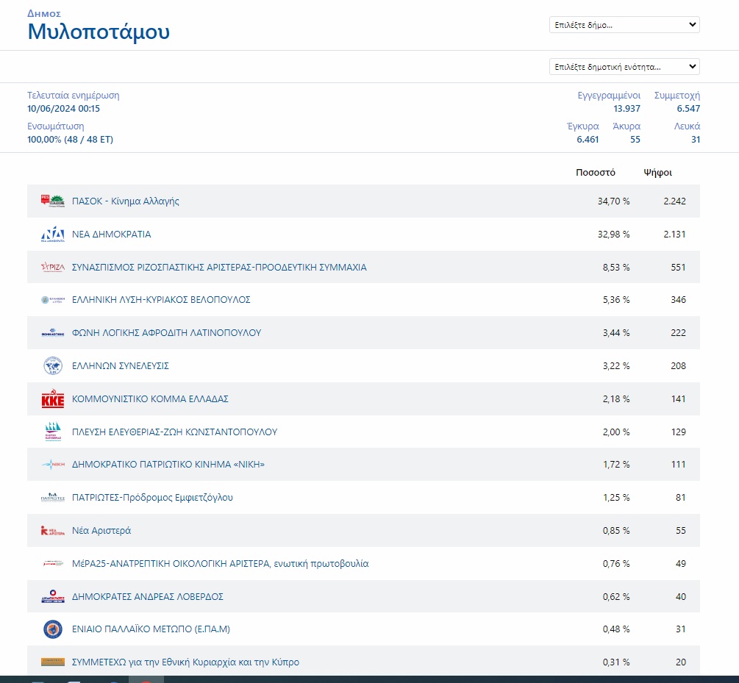
Task: Open 'ΣΥΝΑΣΠΙΣΜΟΣ ΡΙΖΟΣΠΑΣΤΙΚΗΣ ΑΡΙΣΤΕΡΑΣ-ΠΡΟΟΔΕΥΤΙΚΗ ΣΥΜΜΑΧΙΑ' link
Action: [x=219, y=267]
